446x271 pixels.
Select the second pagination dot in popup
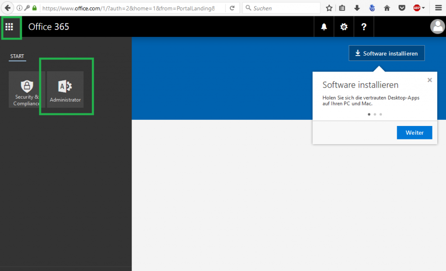(375, 114)
